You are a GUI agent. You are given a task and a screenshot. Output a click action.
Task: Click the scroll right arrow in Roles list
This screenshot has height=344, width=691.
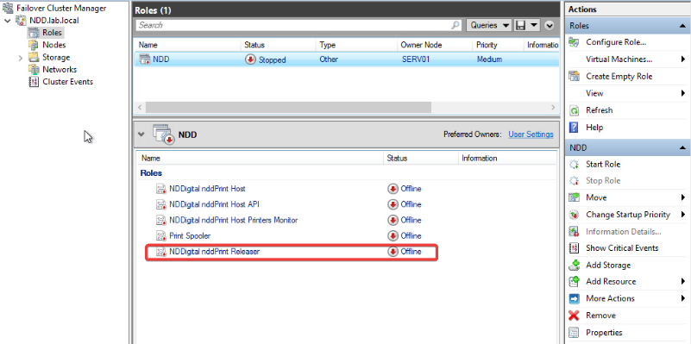click(553, 107)
